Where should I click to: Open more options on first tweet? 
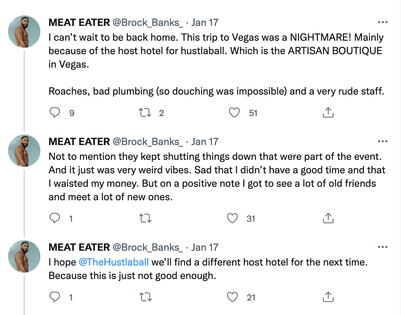coord(382,22)
